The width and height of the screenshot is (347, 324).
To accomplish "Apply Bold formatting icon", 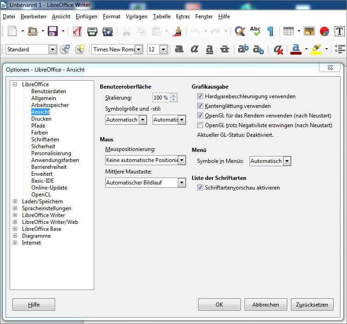I will coord(179,49).
